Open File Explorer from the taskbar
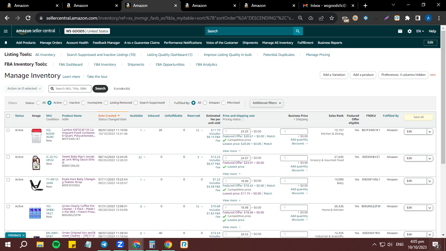Viewport: 446px width, 251px height. (x=40, y=244)
